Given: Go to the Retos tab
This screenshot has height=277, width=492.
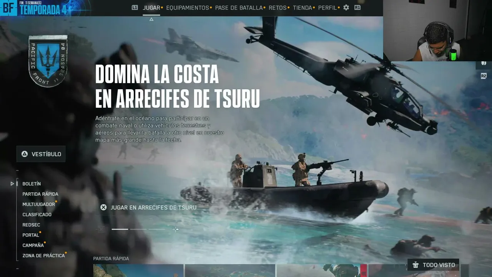Looking at the screenshot, I should [x=278, y=8].
